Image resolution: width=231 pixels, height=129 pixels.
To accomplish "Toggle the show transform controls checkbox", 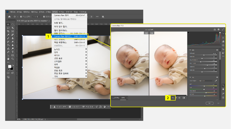I will (44, 17).
